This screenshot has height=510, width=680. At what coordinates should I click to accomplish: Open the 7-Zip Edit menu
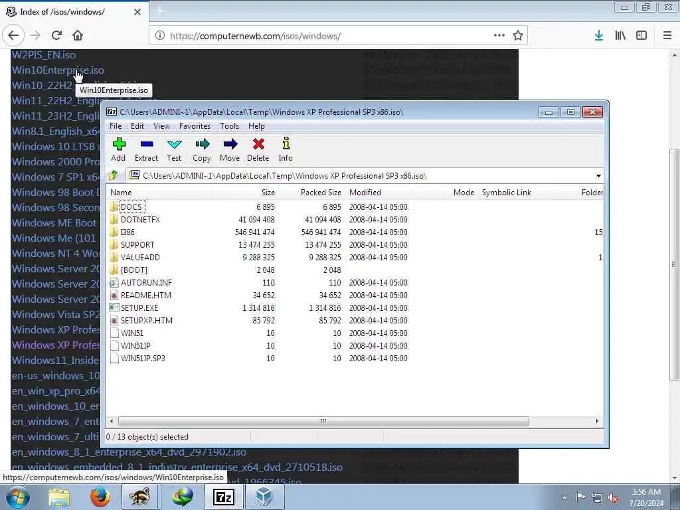(137, 126)
